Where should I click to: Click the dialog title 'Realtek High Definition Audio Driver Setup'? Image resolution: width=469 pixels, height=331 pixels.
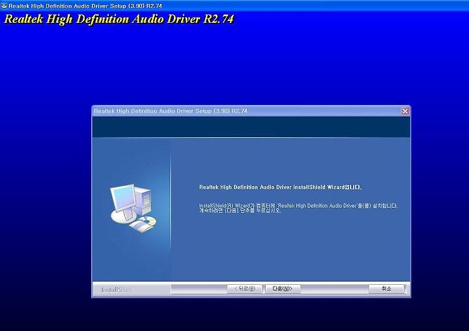click(171, 111)
